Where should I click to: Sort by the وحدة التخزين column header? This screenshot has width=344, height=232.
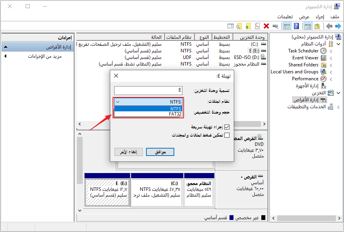250,37
